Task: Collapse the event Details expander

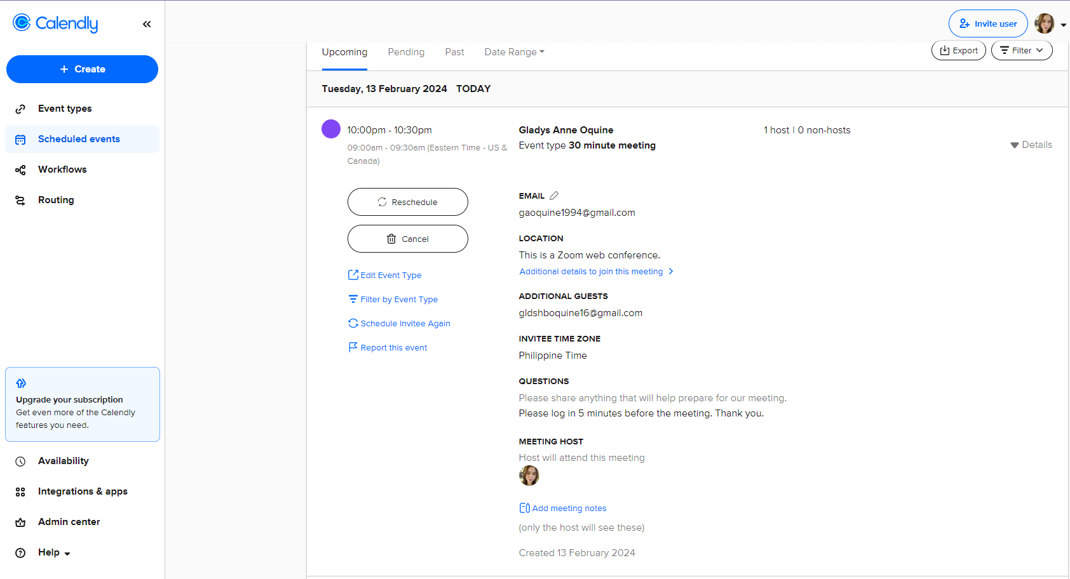Action: (1031, 145)
